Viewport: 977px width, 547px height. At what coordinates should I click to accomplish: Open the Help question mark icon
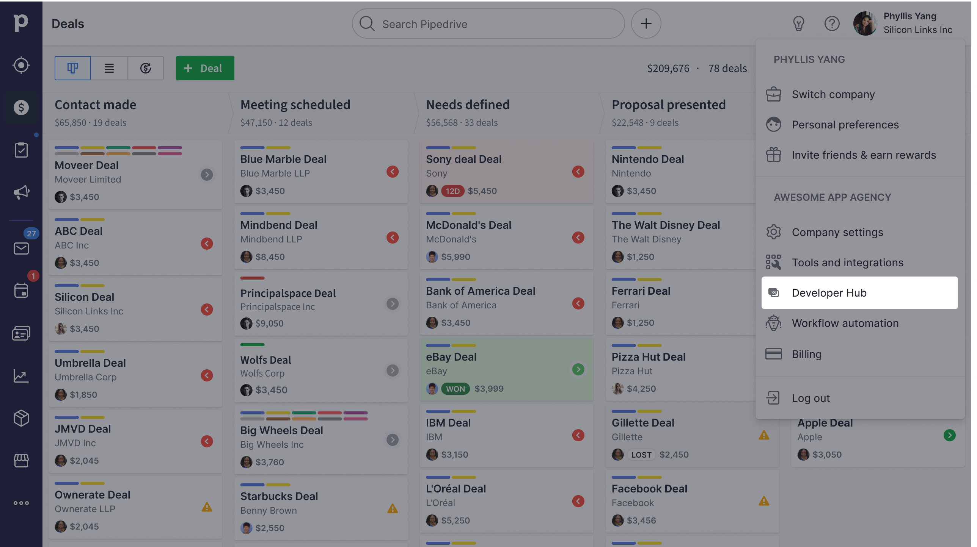coord(832,23)
